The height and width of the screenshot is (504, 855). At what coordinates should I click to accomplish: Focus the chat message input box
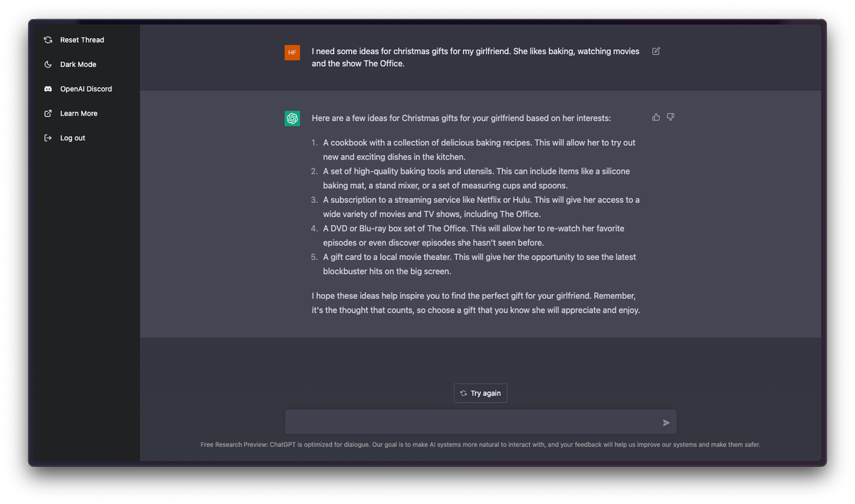[472, 422]
